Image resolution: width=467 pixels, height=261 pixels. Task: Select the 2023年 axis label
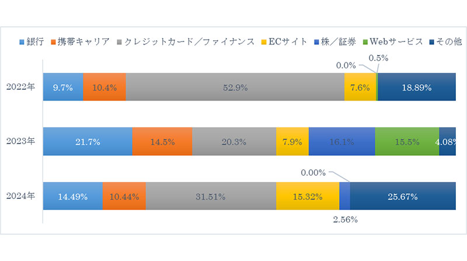pyautogui.click(x=22, y=142)
